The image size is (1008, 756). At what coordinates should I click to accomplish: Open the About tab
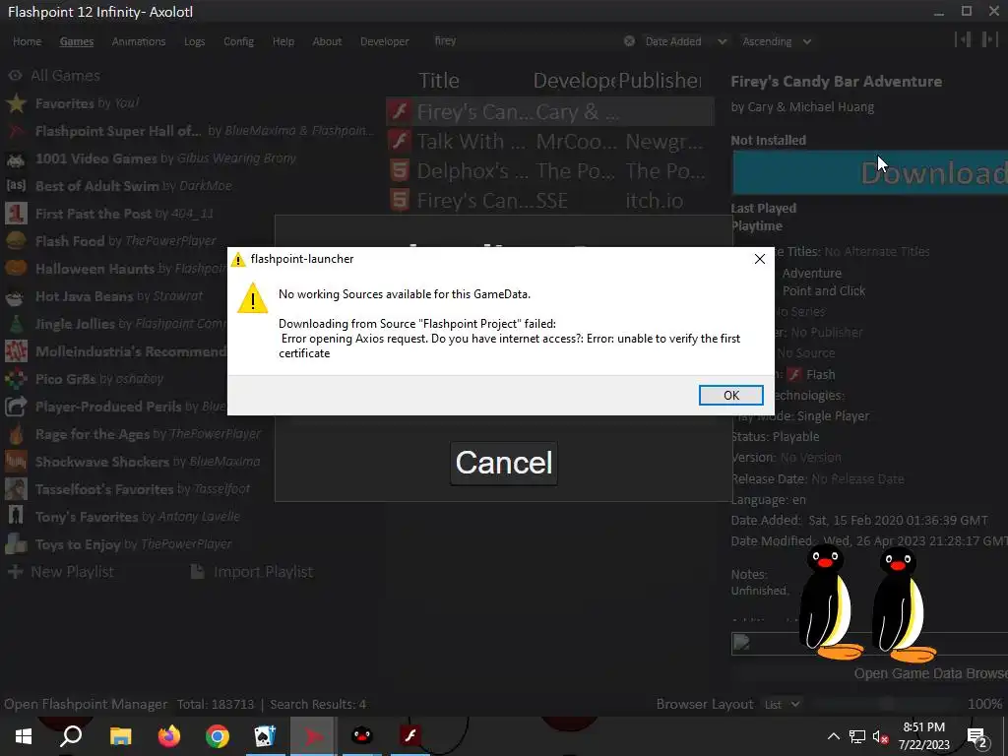[327, 41]
